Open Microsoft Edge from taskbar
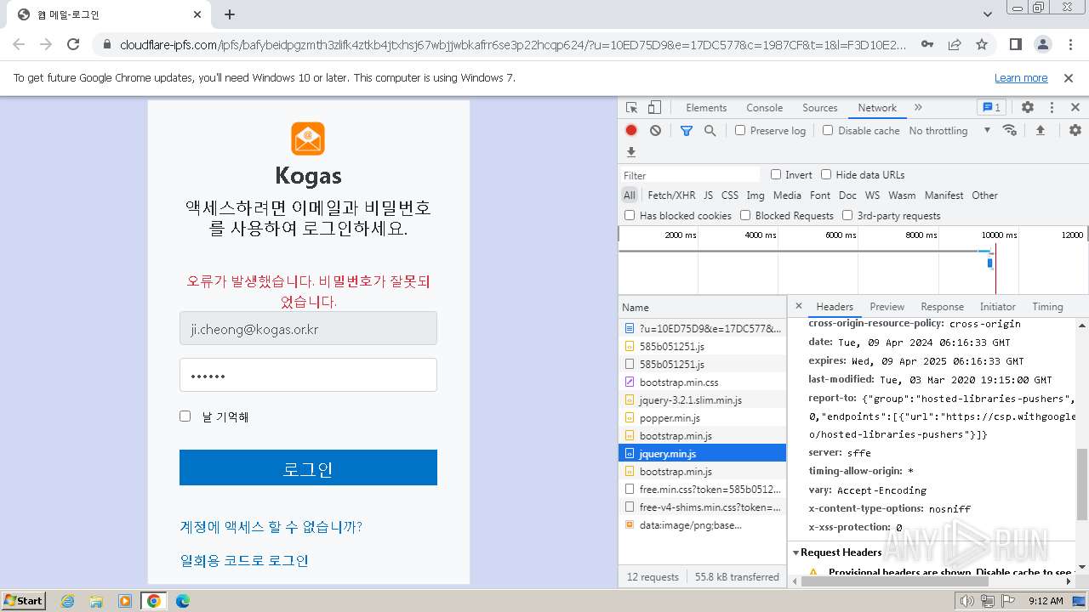Viewport: 1089px width, 612px height. [x=183, y=601]
